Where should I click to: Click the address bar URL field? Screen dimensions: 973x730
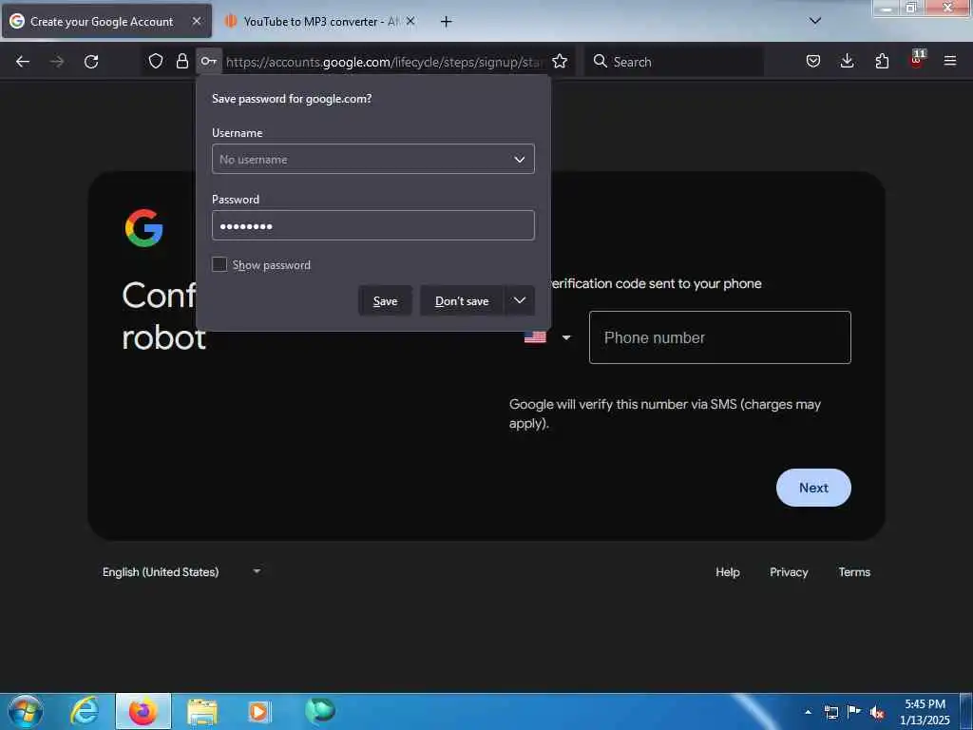385,62
